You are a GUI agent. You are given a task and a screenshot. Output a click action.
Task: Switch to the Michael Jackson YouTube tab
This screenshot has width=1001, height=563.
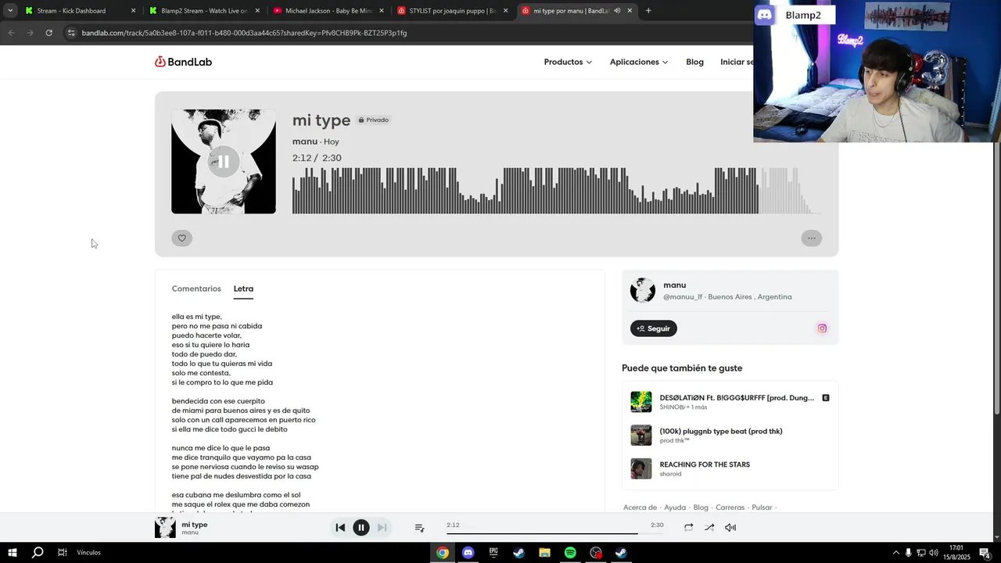[328, 11]
